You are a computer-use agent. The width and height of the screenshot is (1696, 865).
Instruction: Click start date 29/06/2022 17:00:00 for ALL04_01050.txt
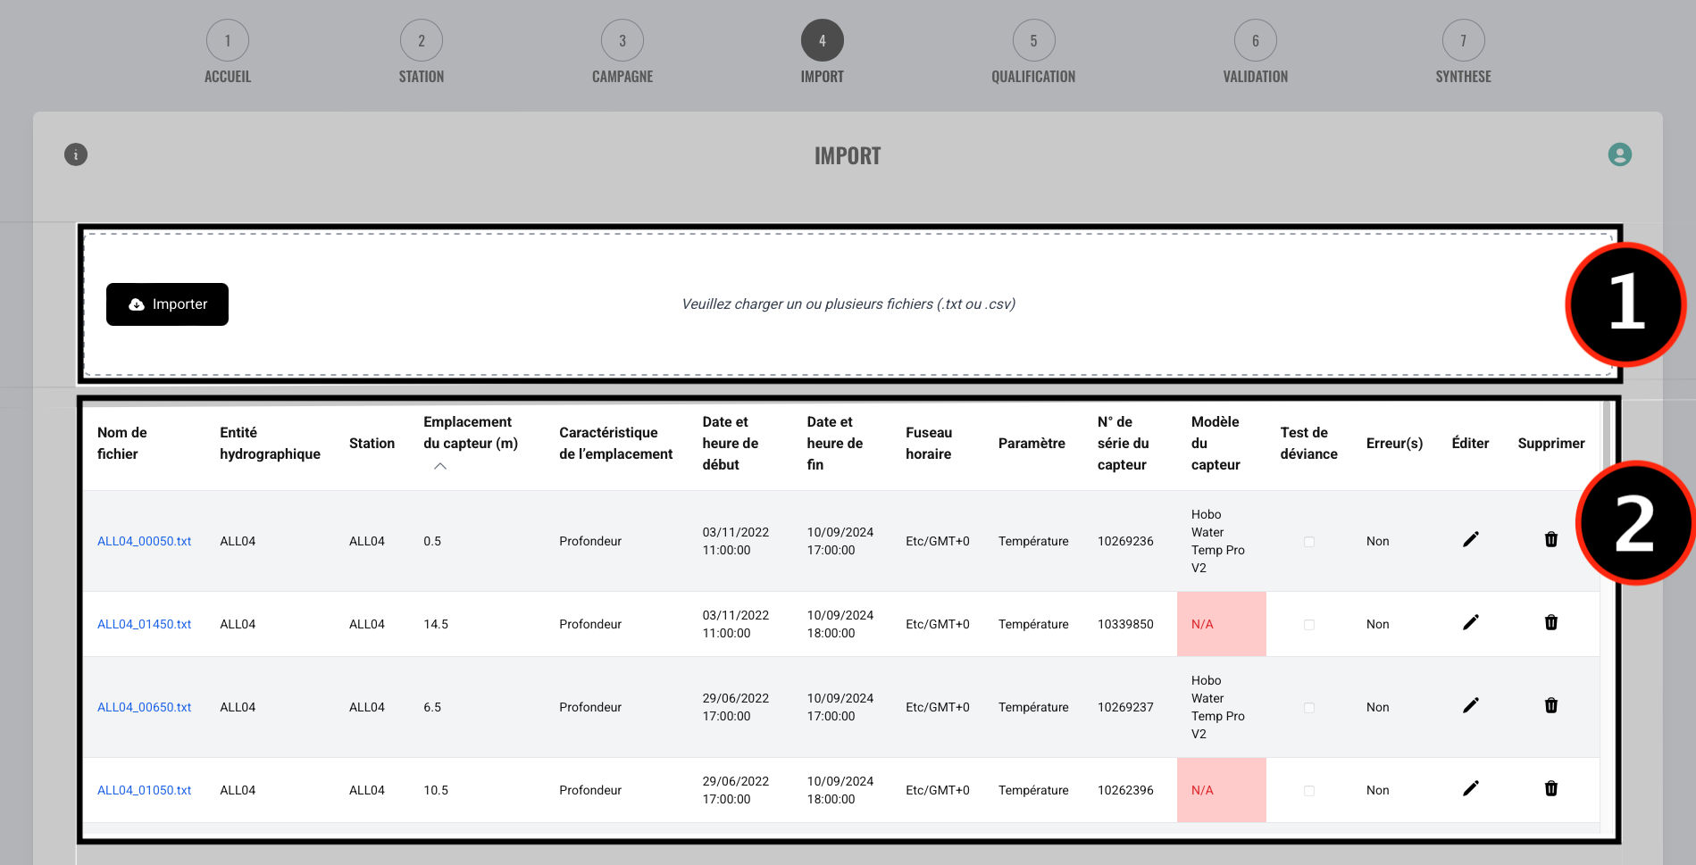(x=736, y=790)
